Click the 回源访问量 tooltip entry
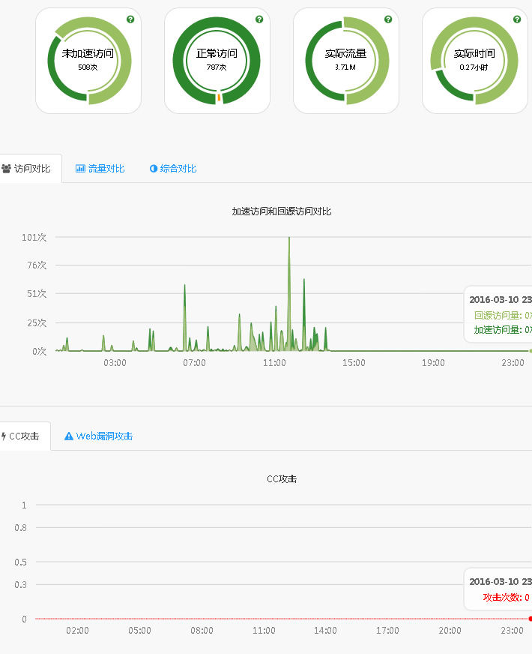532x654 pixels. [503, 315]
